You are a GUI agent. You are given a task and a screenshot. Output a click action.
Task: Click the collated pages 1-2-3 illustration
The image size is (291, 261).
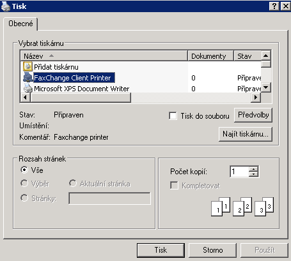tap(242, 207)
